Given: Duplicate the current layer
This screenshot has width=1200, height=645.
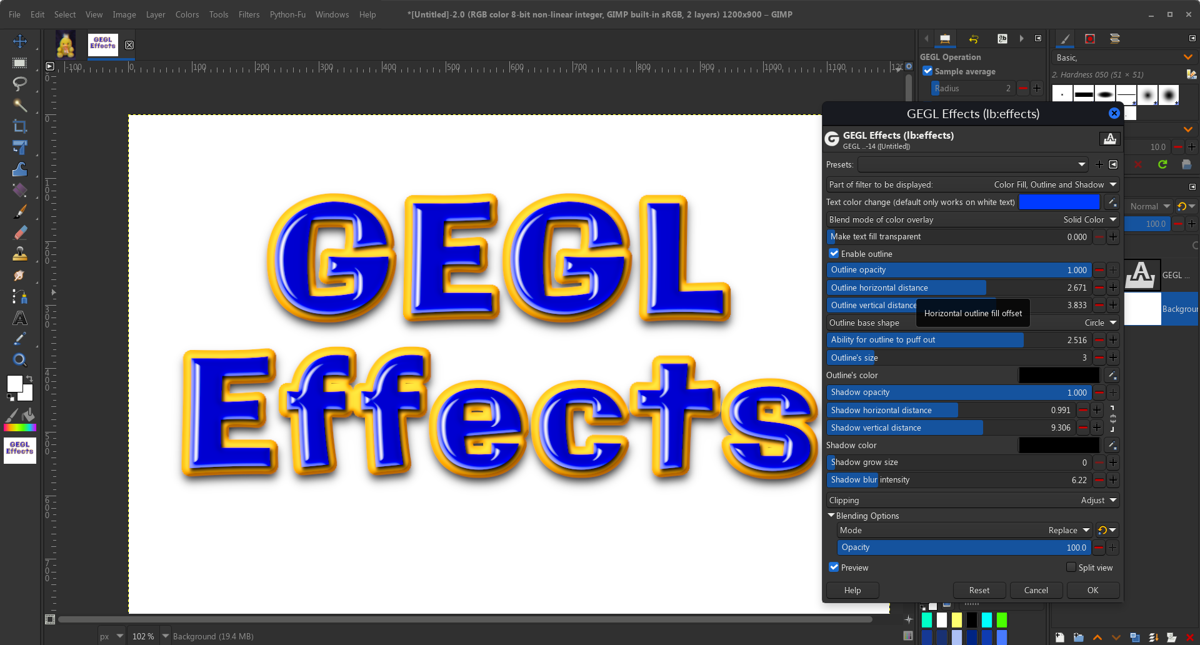Looking at the screenshot, I should [x=1135, y=637].
